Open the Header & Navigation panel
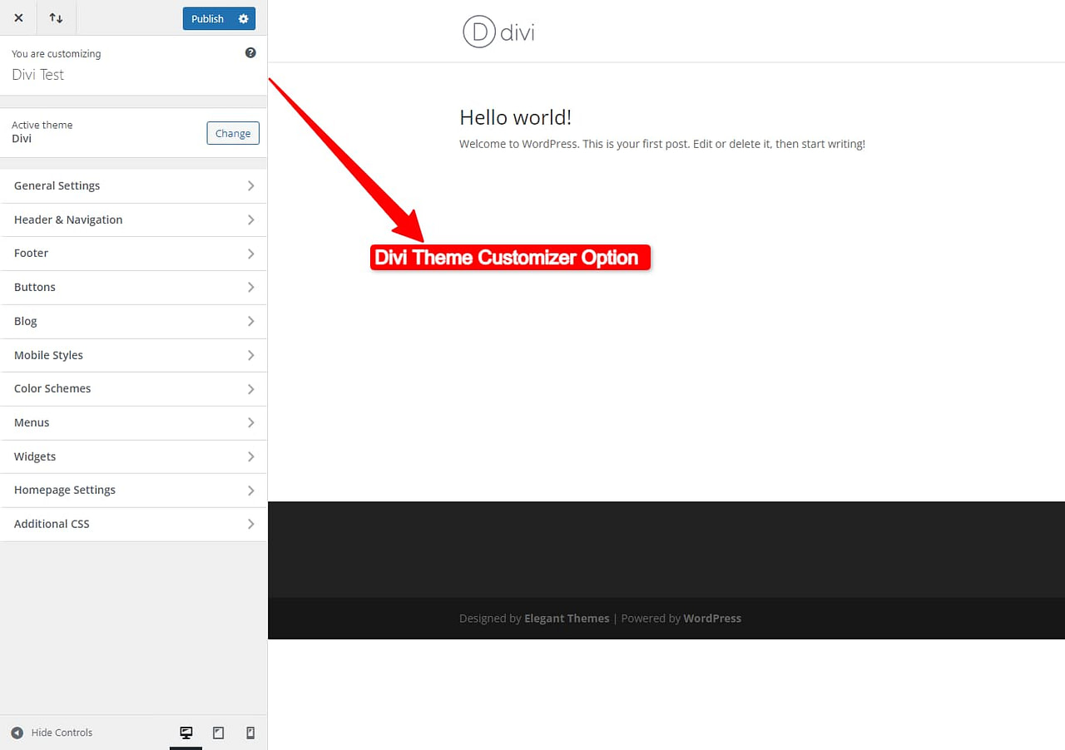This screenshot has width=1065, height=750. tap(133, 219)
